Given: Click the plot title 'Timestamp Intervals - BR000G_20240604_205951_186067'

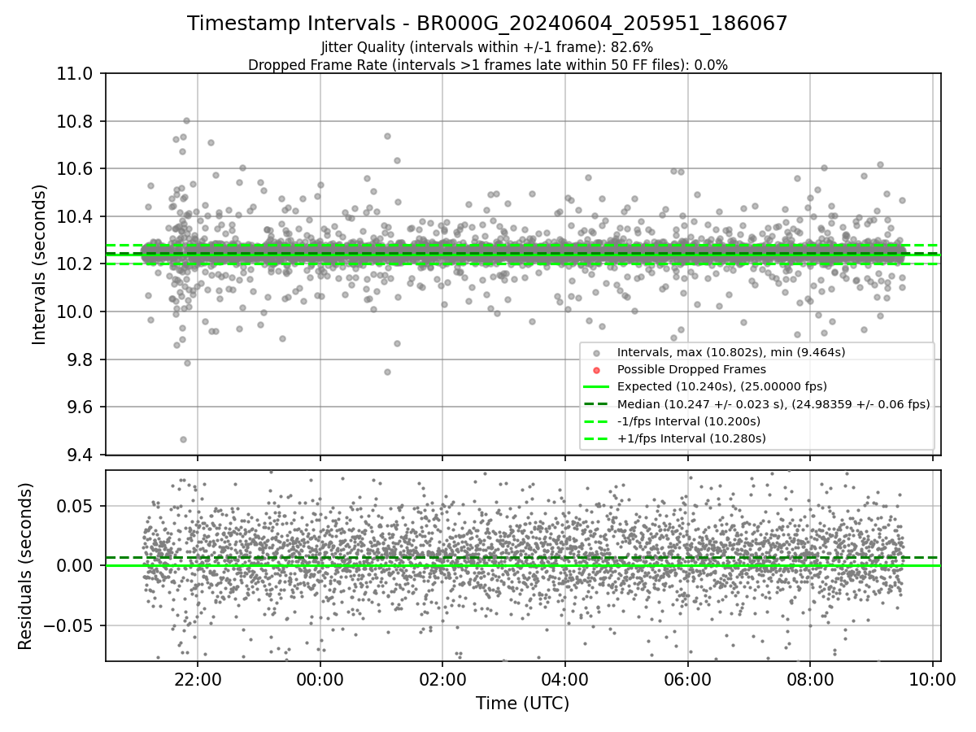Looking at the screenshot, I should pyautogui.click(x=487, y=24).
